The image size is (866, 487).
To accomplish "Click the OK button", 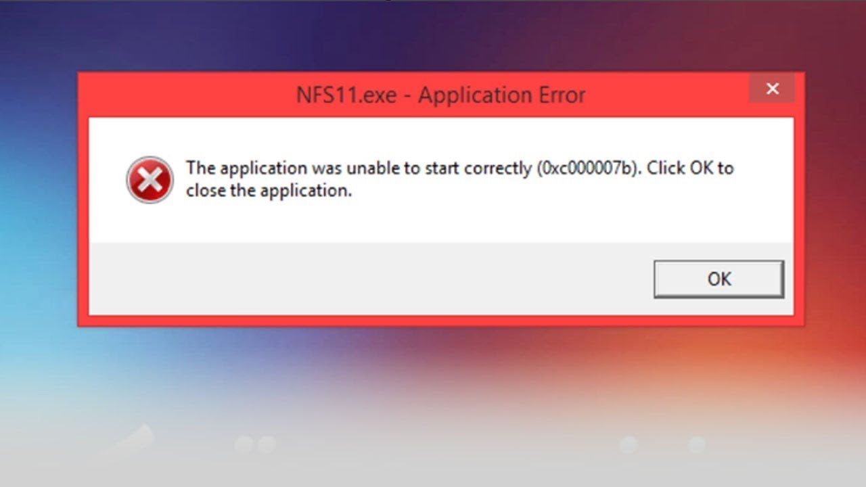I will coord(719,279).
